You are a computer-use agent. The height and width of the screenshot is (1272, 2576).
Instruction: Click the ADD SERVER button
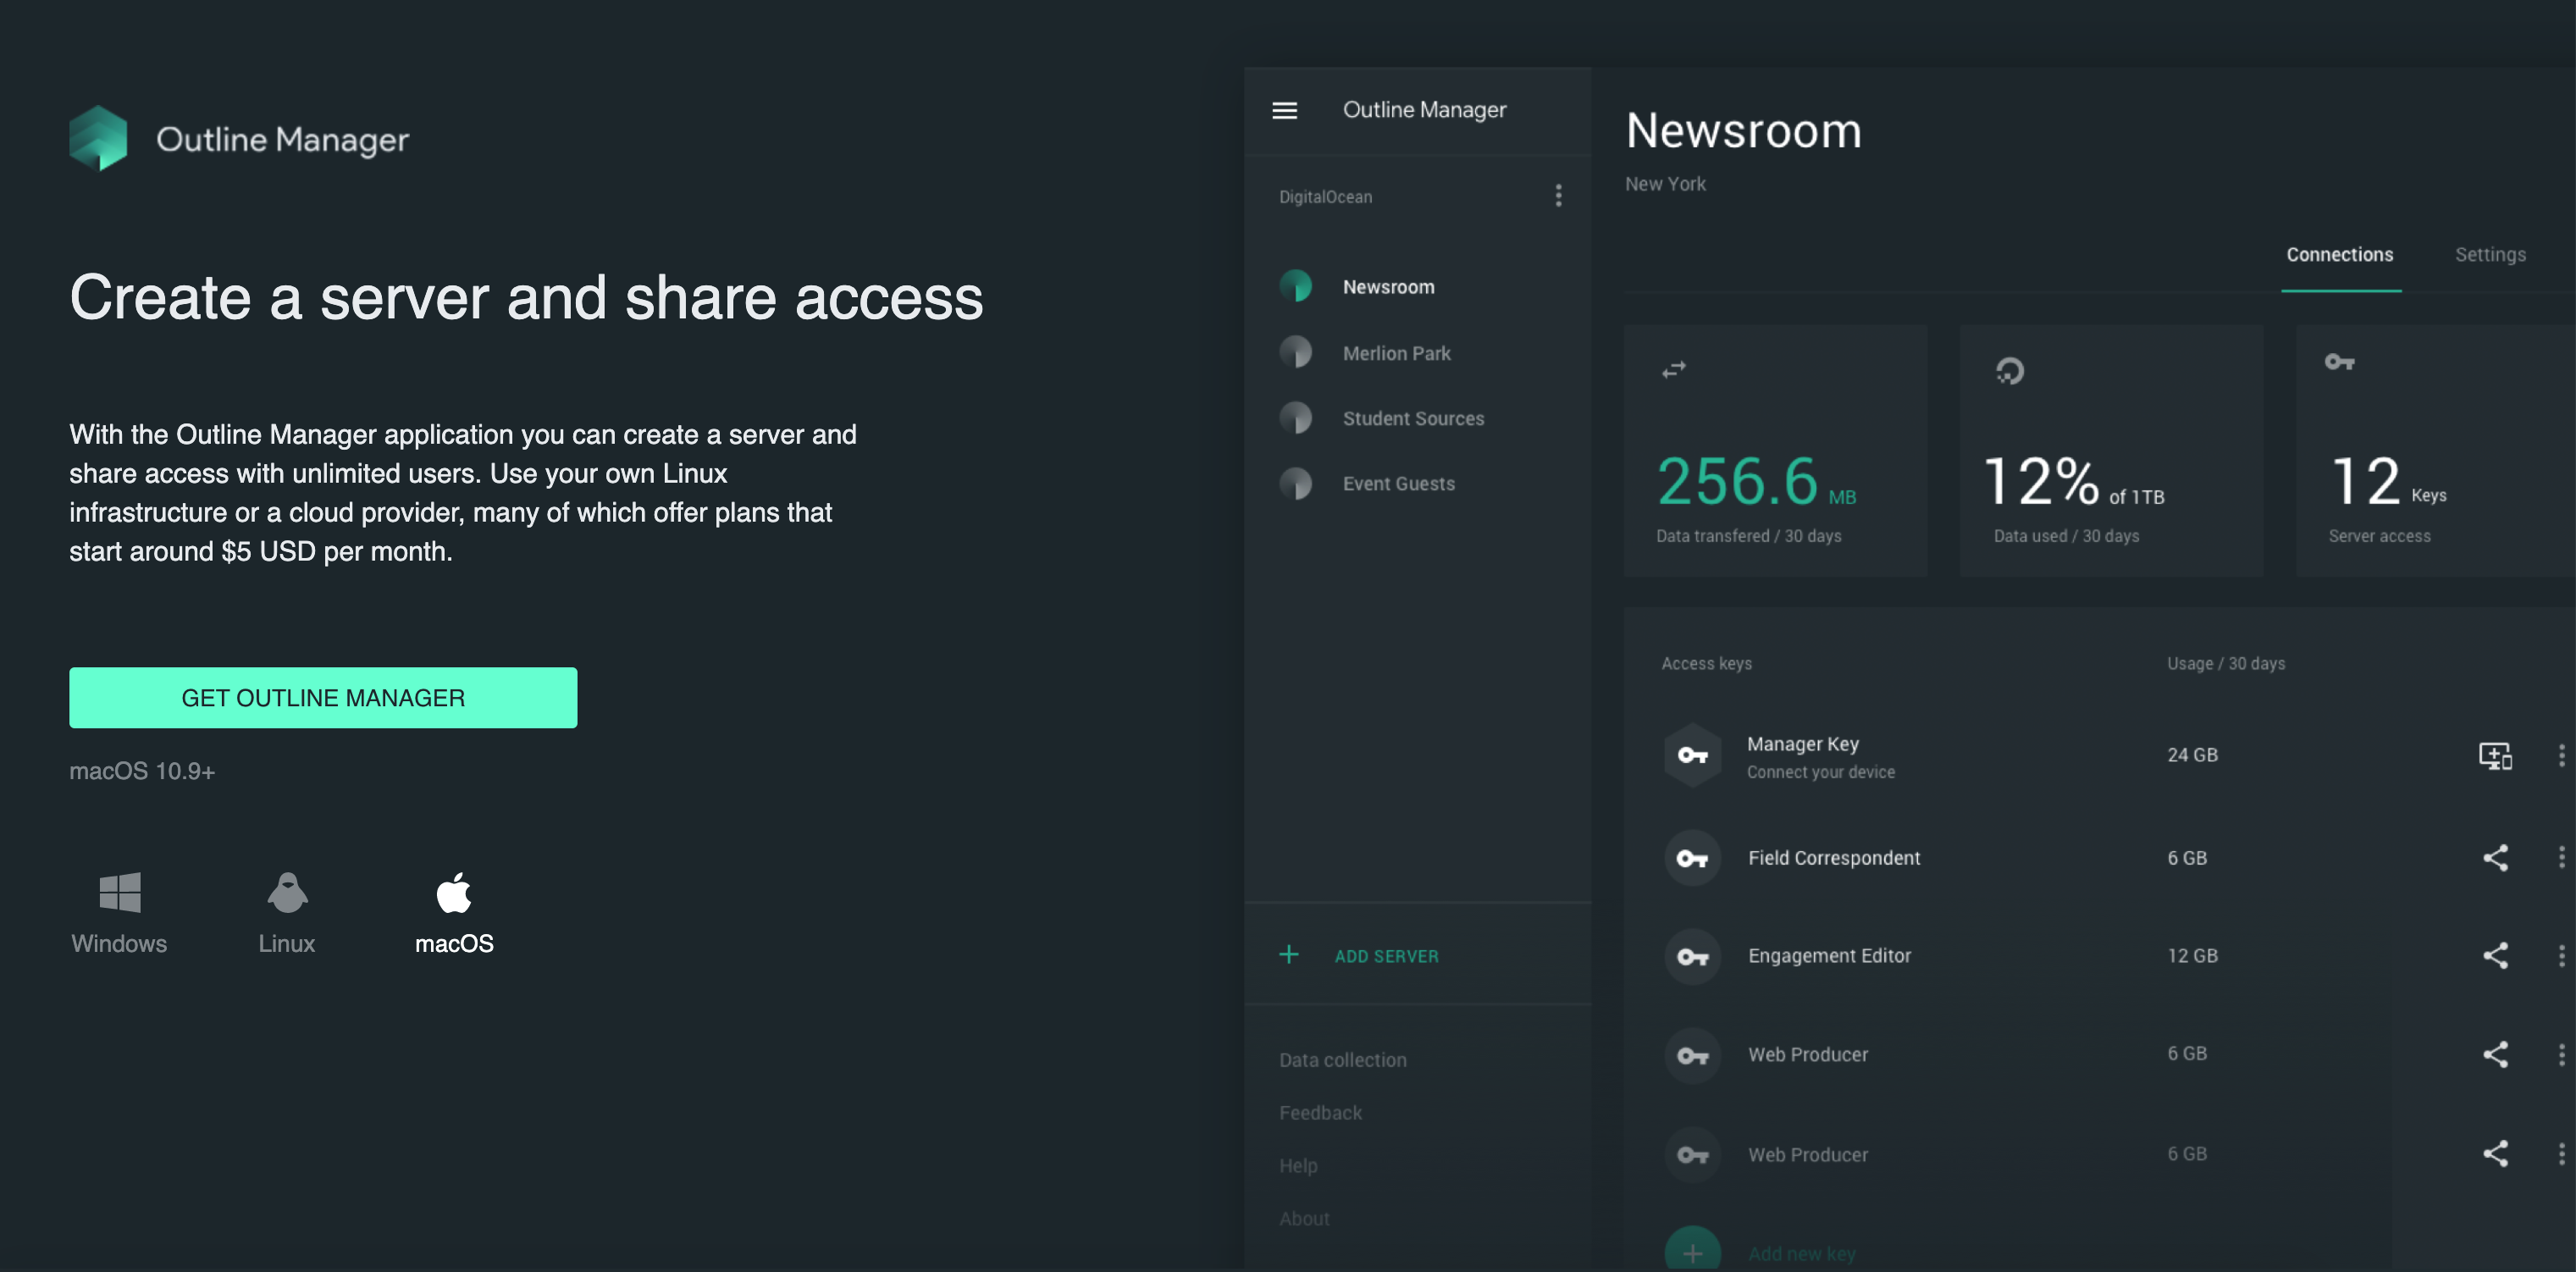click(x=1386, y=956)
